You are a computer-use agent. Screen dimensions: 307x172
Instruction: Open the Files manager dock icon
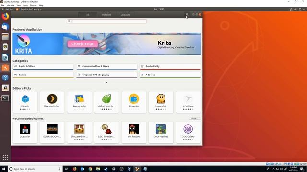(5, 37)
